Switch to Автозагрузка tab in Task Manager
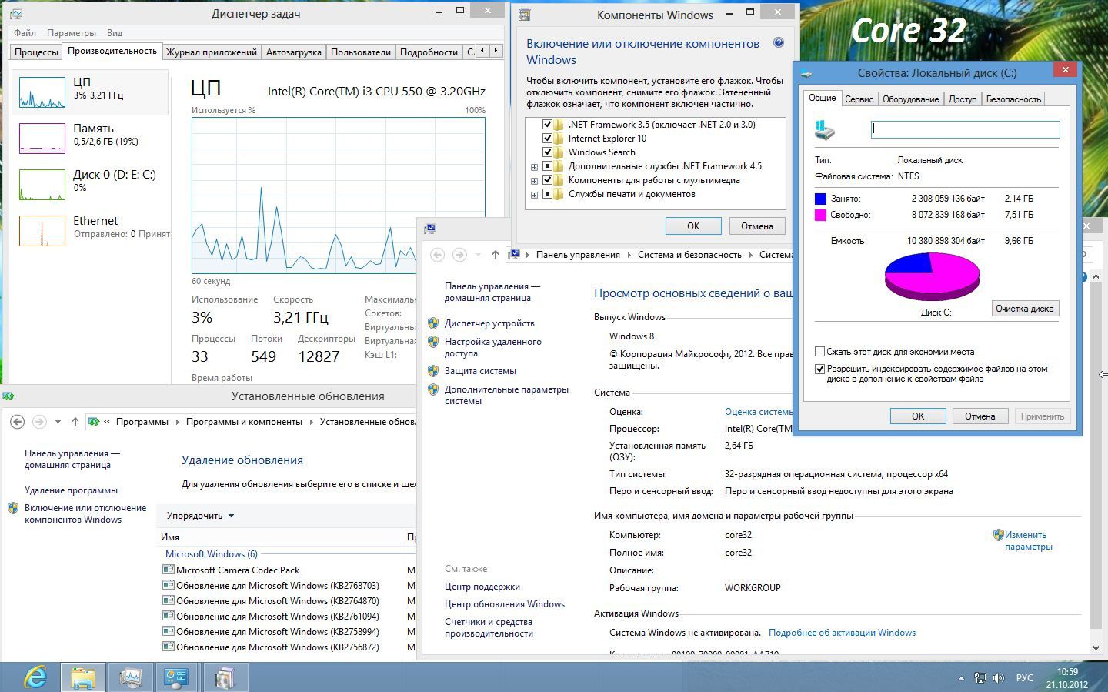Viewport: 1108px width, 692px height. pos(293,52)
